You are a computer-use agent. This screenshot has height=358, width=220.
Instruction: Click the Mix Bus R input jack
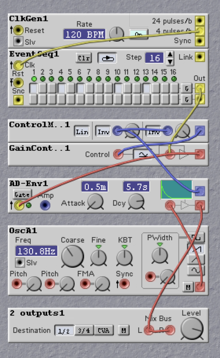pyautogui.click(x=170, y=330)
